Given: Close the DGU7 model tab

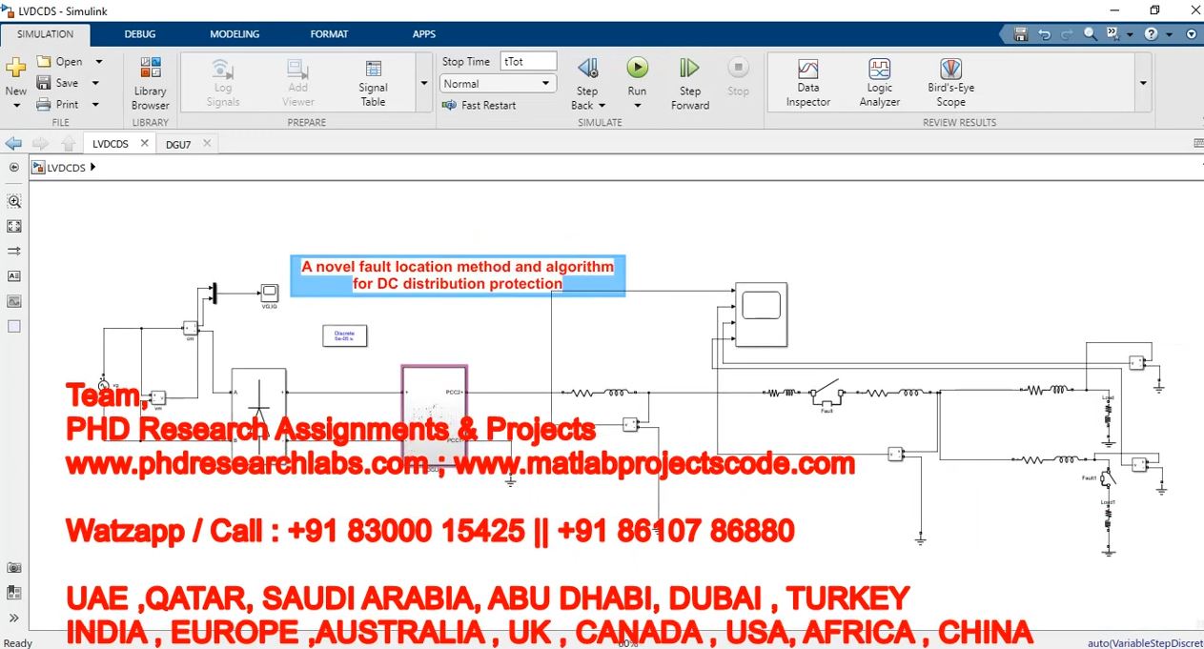Looking at the screenshot, I should 207,143.
